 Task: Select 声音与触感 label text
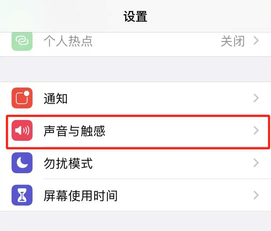pos(74,131)
